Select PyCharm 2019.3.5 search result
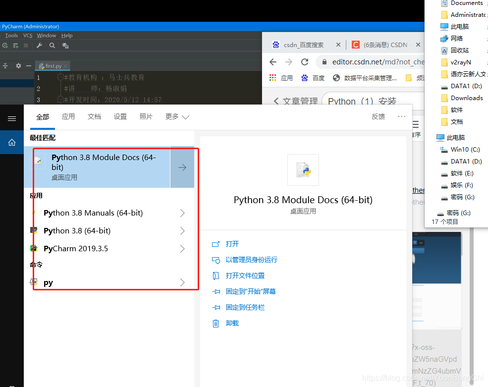Screen dimensions: 488x387 [76, 248]
